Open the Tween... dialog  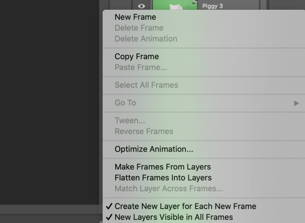click(x=130, y=121)
